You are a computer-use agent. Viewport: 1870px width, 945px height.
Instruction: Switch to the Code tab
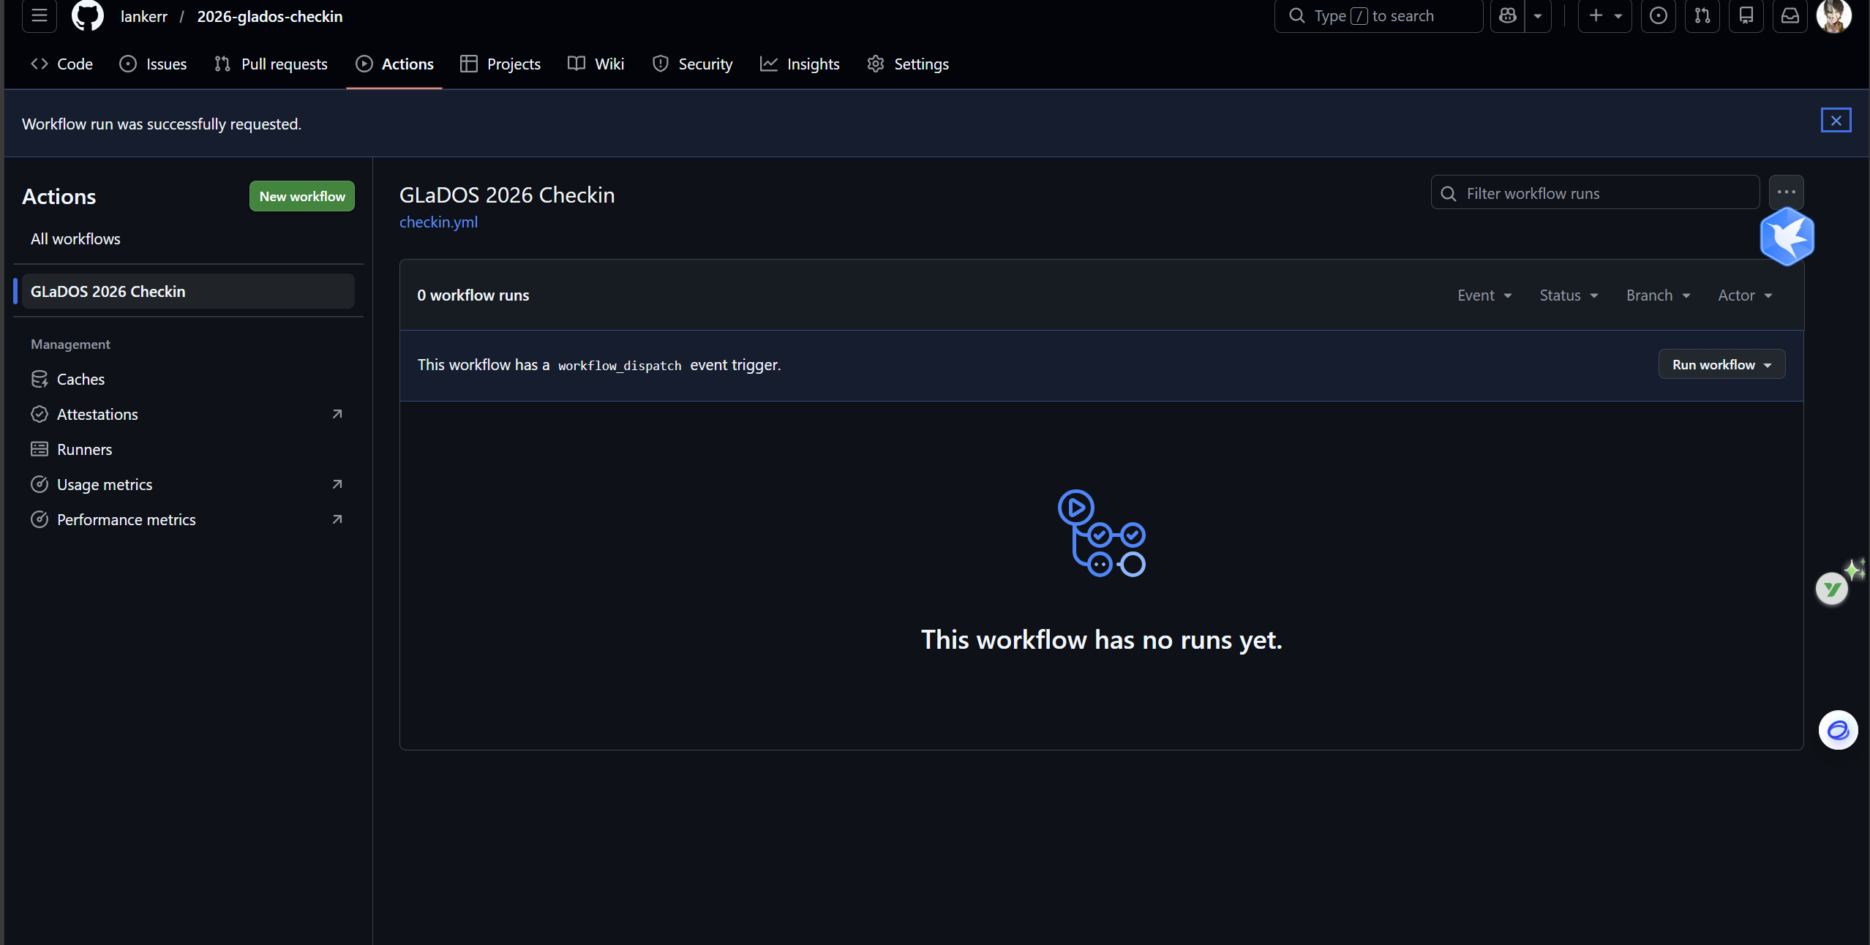pyautogui.click(x=62, y=64)
